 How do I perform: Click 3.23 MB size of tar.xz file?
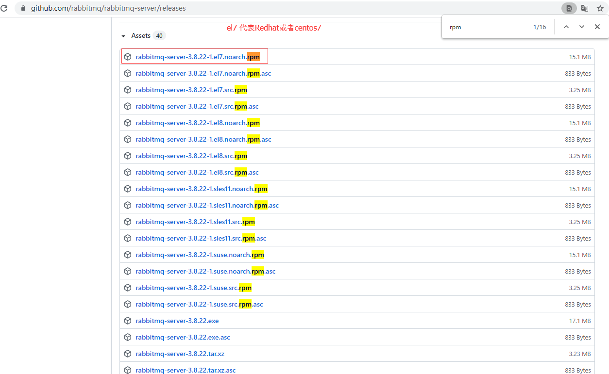point(580,354)
